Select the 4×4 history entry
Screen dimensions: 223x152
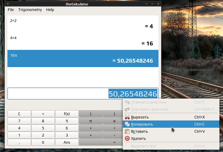(x=83, y=41)
